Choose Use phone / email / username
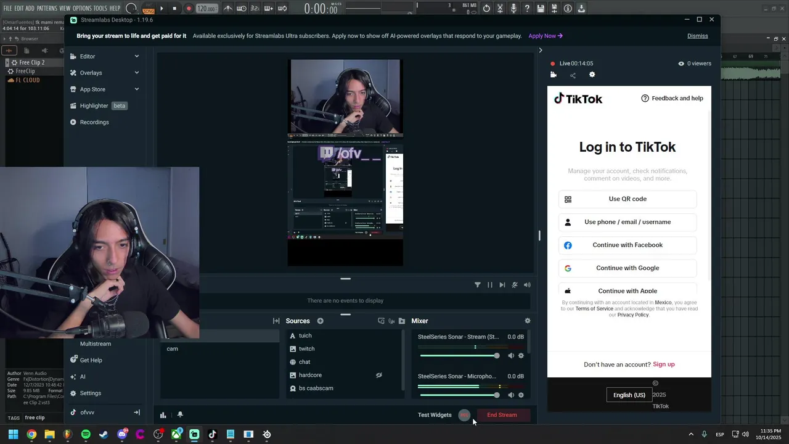This screenshot has height=444, width=789. [628, 222]
